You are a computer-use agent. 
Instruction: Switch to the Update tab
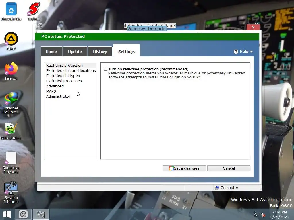pyautogui.click(x=75, y=52)
